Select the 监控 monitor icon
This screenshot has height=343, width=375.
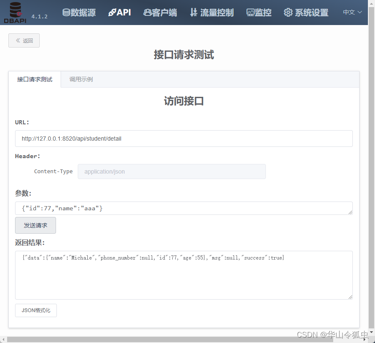tap(251, 12)
